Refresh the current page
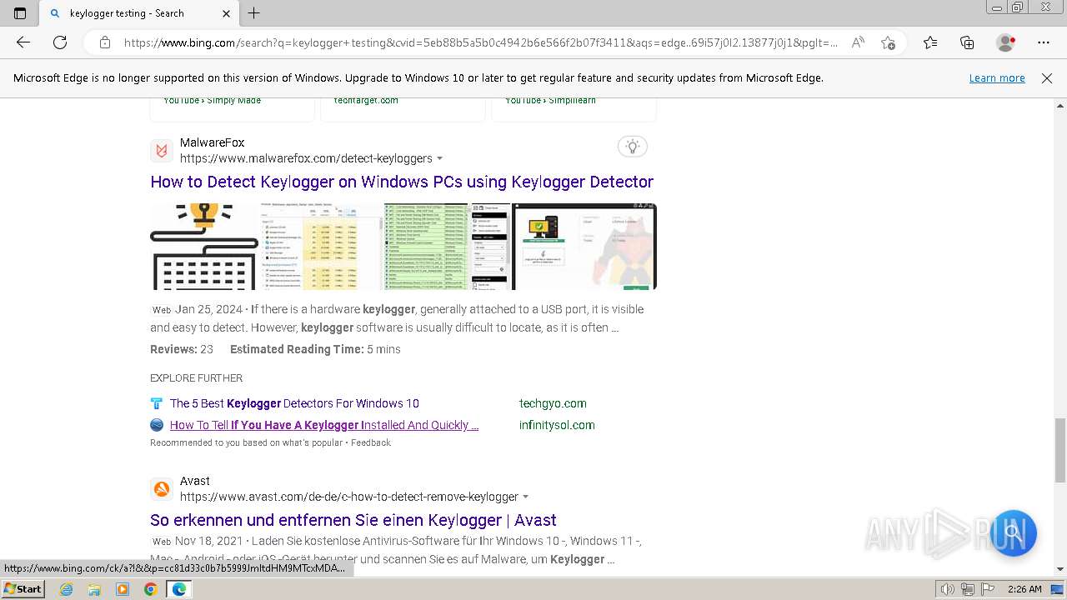The height and width of the screenshot is (600, 1067). pyautogui.click(x=60, y=42)
